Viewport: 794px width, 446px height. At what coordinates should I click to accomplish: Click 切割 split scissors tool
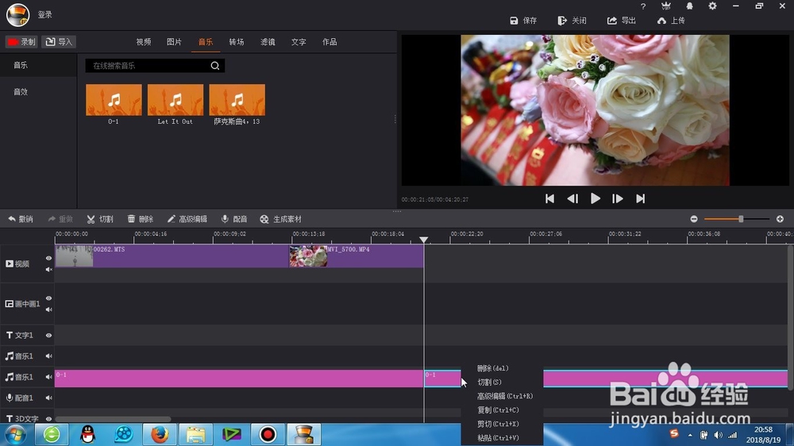[x=100, y=219]
